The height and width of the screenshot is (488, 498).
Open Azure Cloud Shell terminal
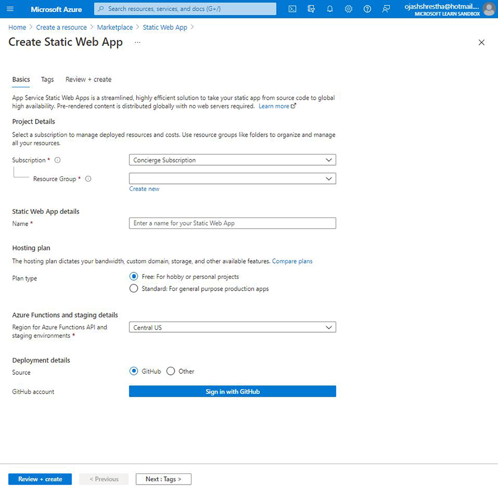click(292, 9)
